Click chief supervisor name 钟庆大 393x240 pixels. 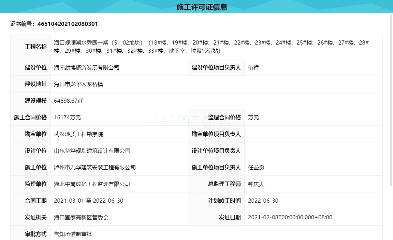[257, 184]
